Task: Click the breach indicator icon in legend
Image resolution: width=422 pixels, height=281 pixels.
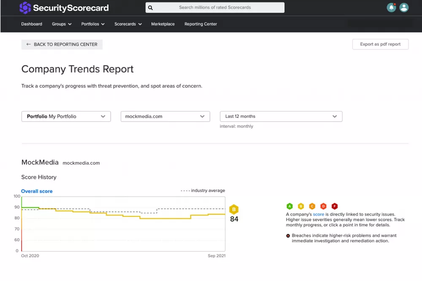Action: pyautogui.click(x=288, y=236)
